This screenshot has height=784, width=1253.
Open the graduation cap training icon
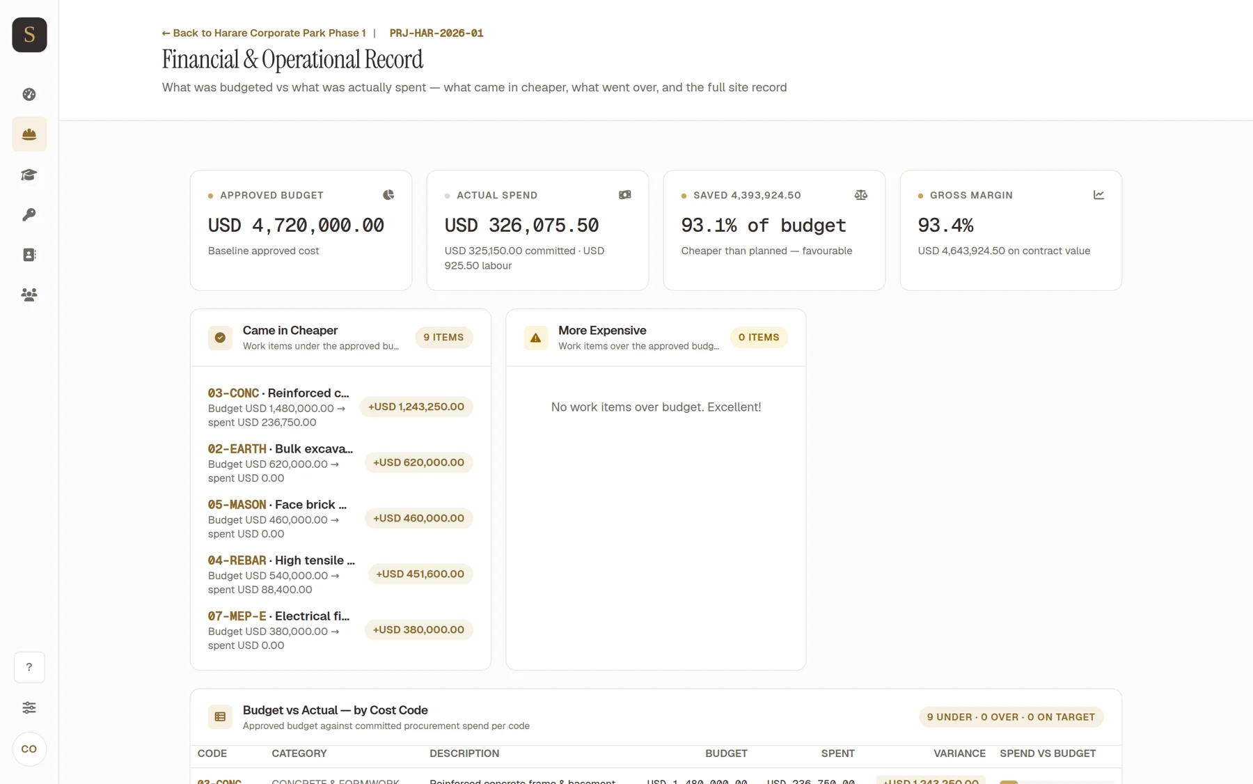[x=29, y=175]
